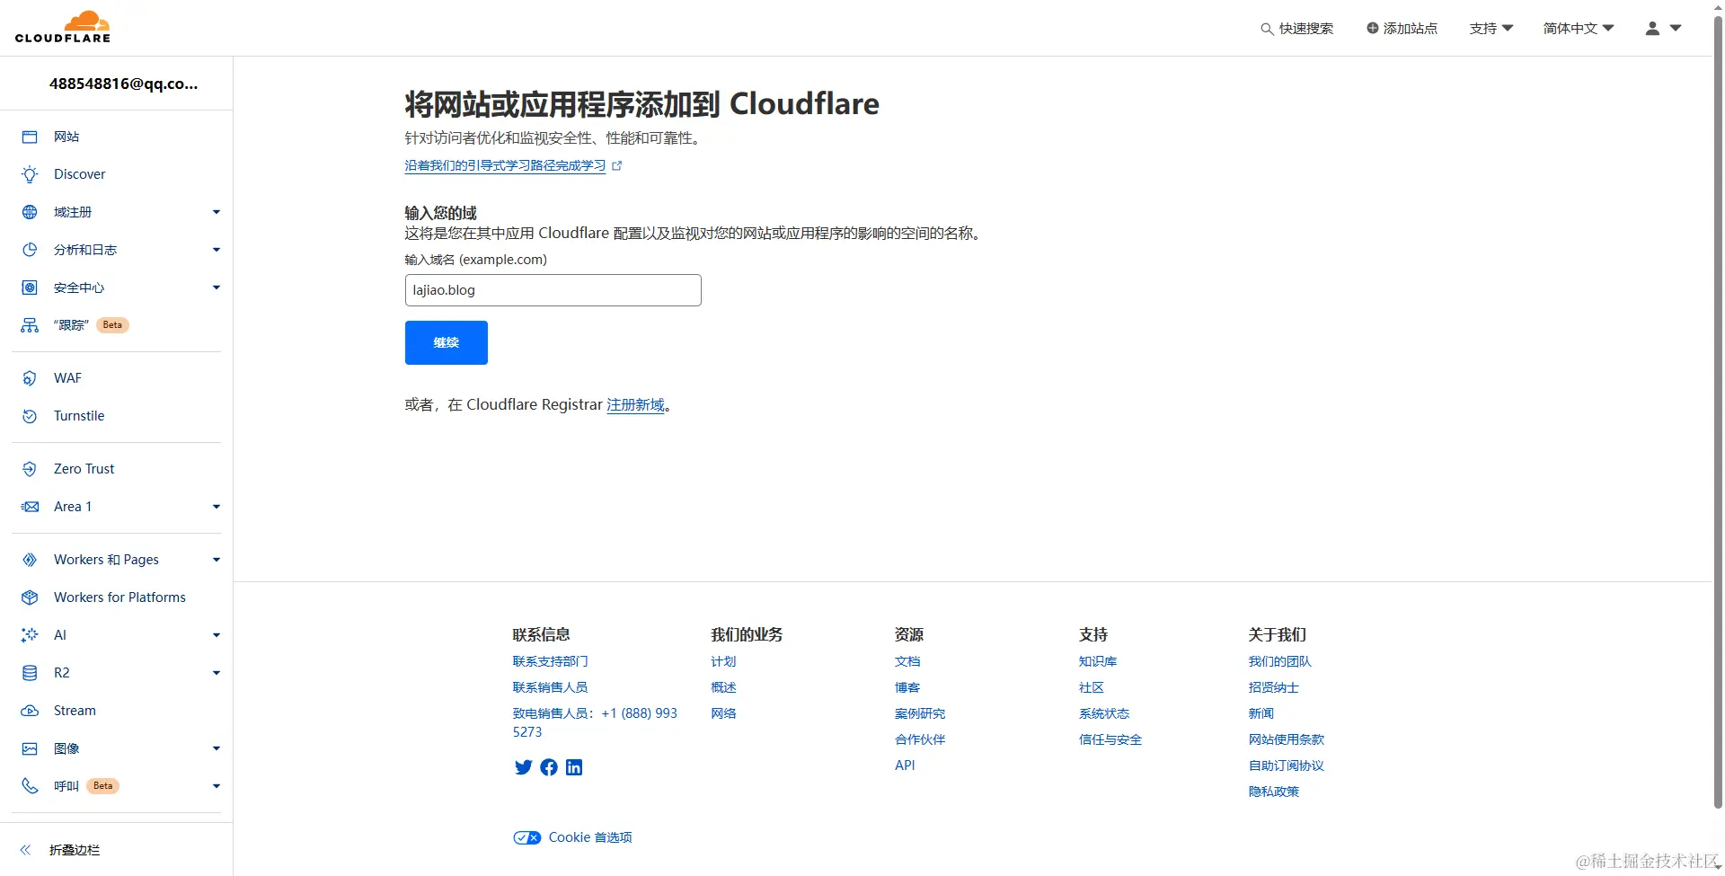Click the 分析和日志 chart icon
Viewport: 1725px width, 876px height.
point(30,250)
